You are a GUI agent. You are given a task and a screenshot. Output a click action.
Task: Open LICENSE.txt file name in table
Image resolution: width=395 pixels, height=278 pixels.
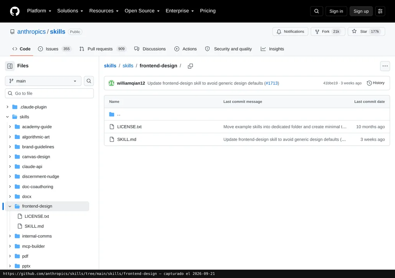pos(129,127)
